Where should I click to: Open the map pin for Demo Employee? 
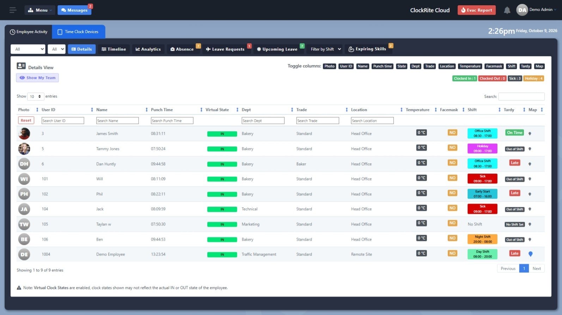530,254
